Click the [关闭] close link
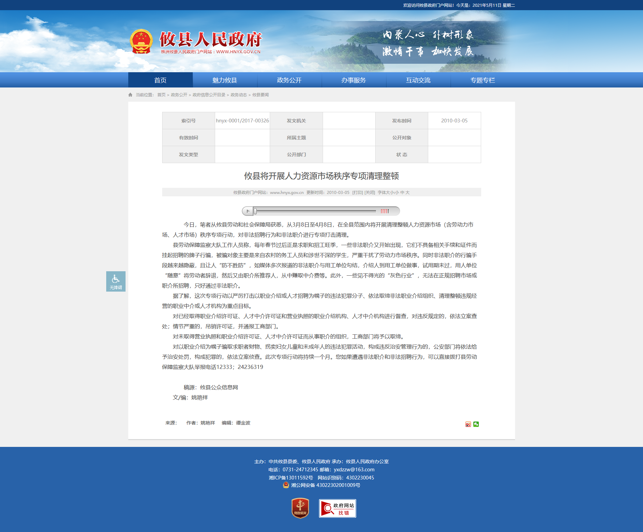 (x=370, y=192)
